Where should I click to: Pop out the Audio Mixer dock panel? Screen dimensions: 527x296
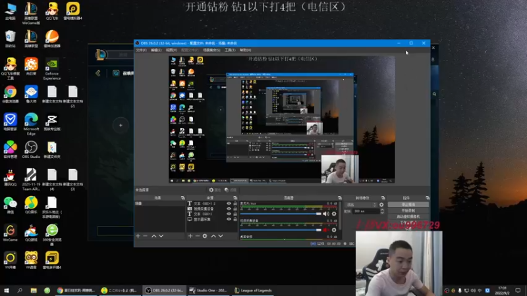pos(340,198)
